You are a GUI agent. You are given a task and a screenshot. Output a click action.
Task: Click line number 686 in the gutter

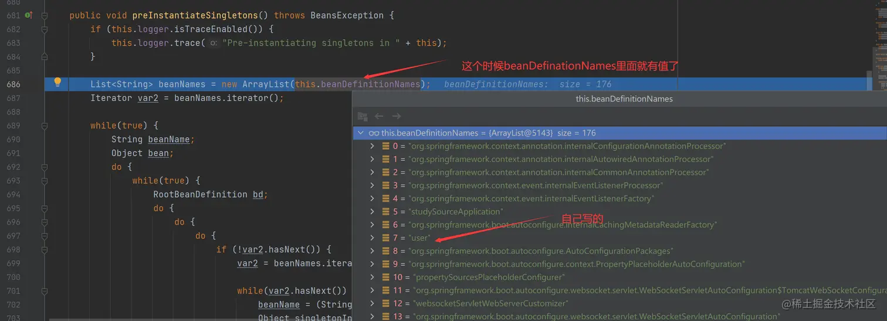pos(13,84)
